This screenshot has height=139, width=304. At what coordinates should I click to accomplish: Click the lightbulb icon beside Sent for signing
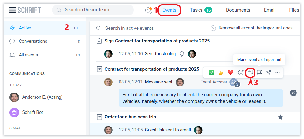click(182, 54)
